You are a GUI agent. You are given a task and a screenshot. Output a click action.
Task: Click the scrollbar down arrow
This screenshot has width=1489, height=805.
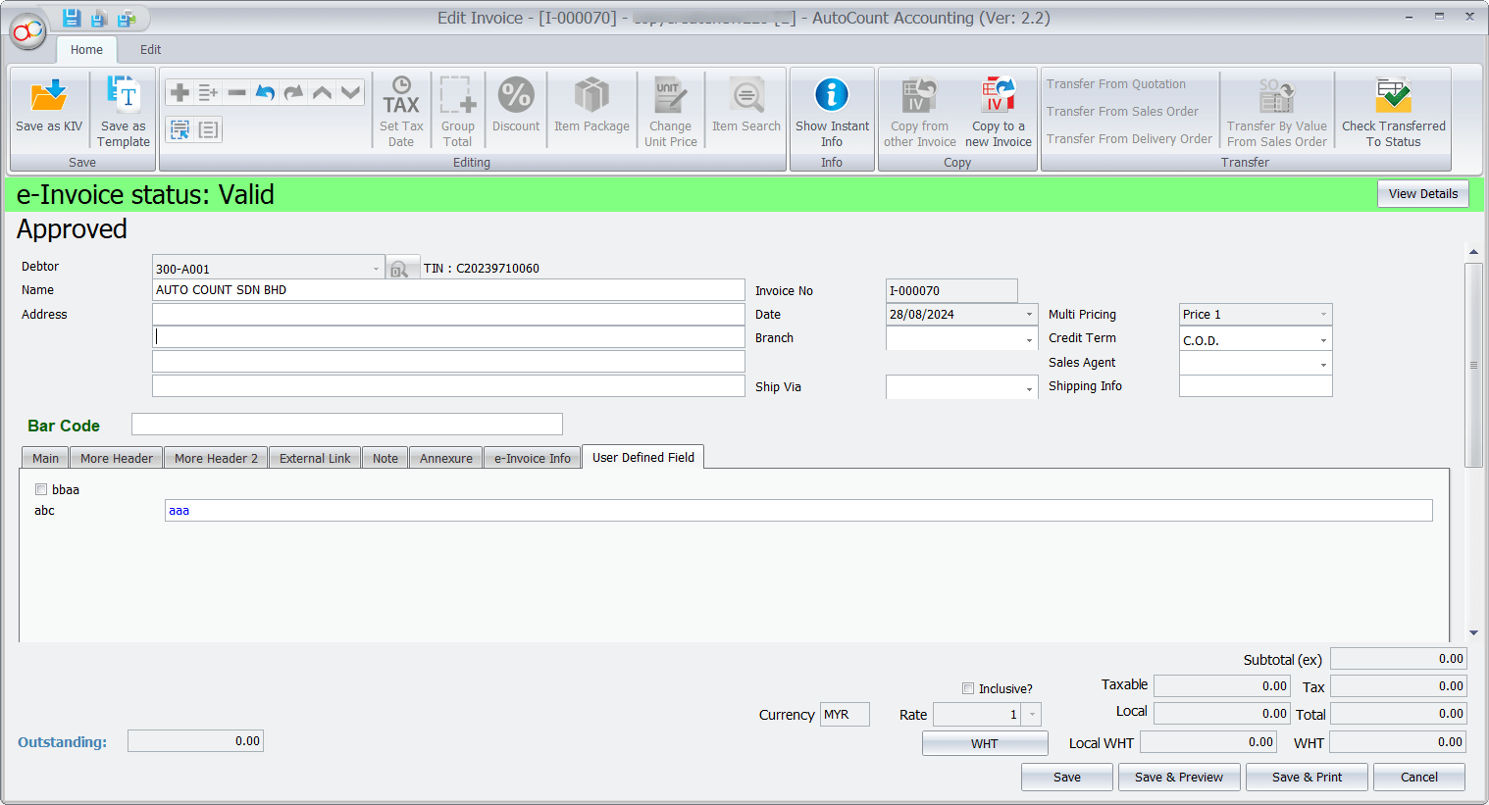coord(1473,633)
